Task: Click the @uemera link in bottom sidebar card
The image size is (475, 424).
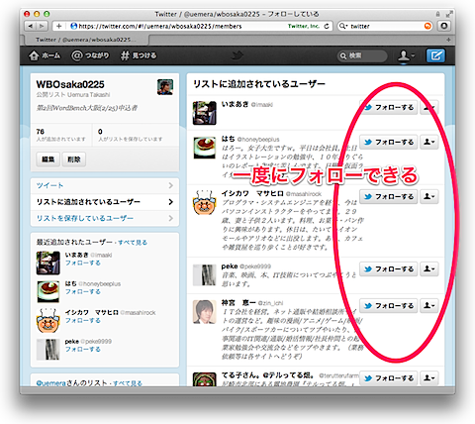Action: tap(50, 383)
